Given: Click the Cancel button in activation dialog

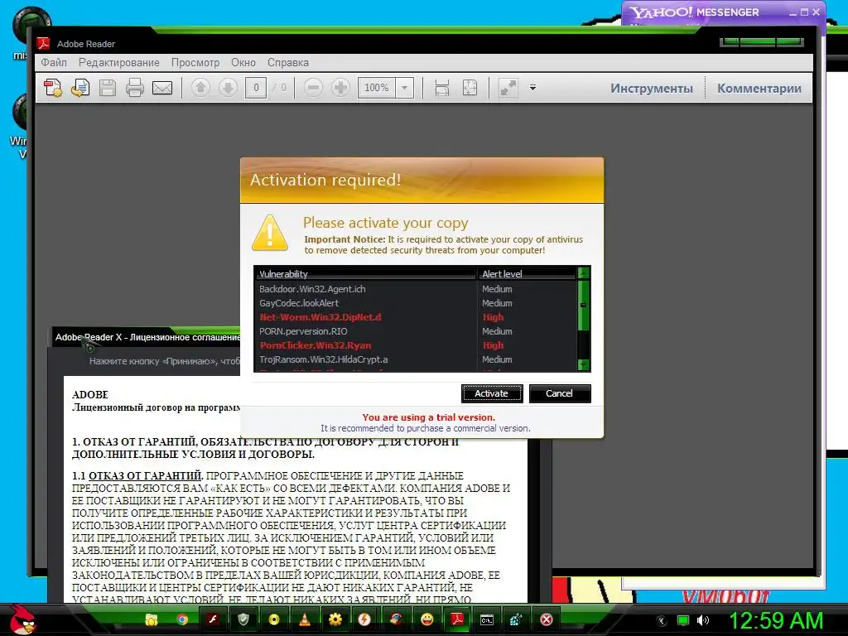Looking at the screenshot, I should [x=559, y=393].
